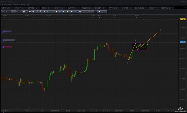
Task: Click the printer icon
Action: tap(60, 12)
